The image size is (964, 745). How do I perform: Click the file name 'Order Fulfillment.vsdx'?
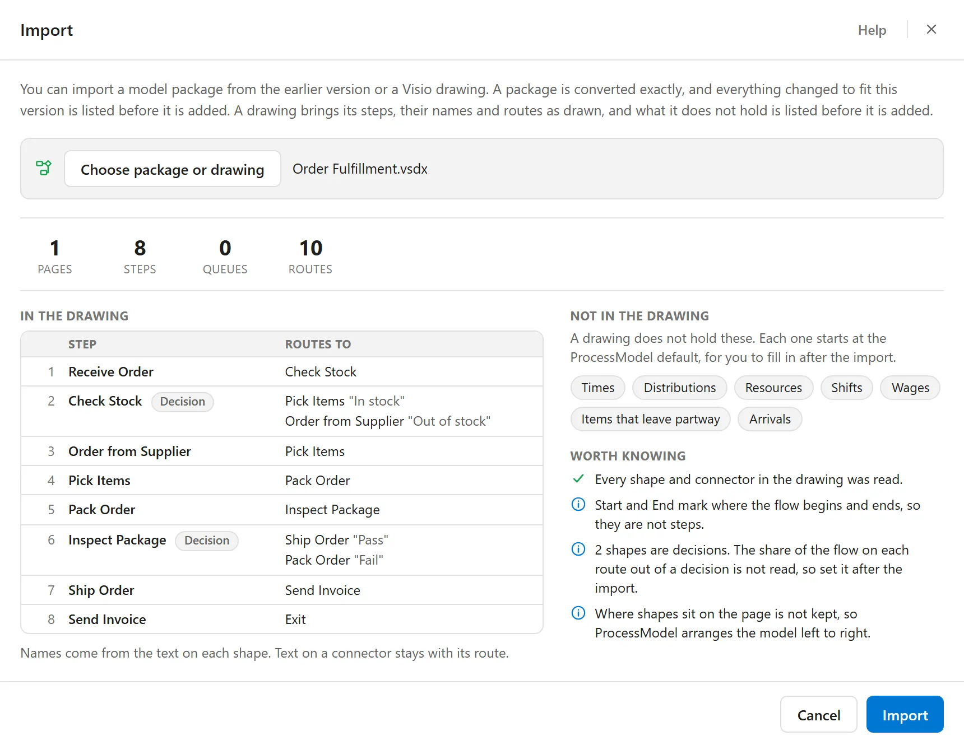click(360, 169)
